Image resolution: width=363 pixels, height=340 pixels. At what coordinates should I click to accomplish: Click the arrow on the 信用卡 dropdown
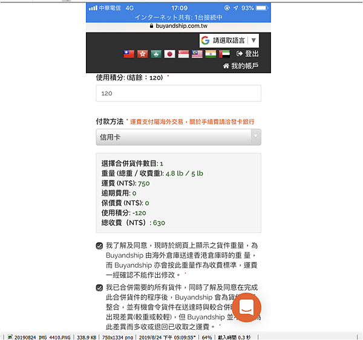click(255, 136)
